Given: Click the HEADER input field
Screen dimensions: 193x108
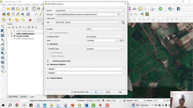Looking at the screenshot, I should [x=89, y=69].
